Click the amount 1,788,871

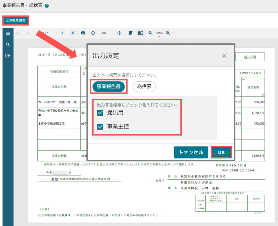pyautogui.click(x=258, y=113)
